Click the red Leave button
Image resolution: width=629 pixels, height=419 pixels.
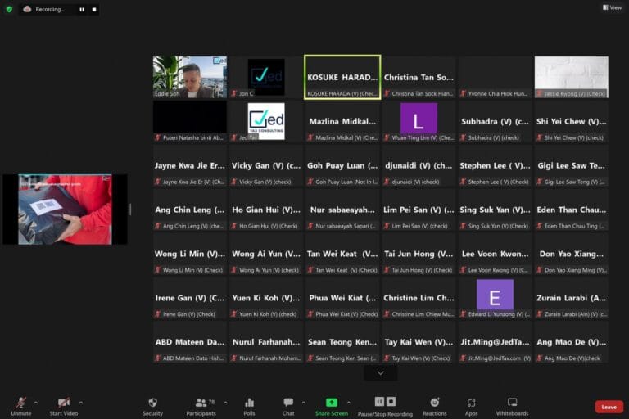click(x=609, y=407)
